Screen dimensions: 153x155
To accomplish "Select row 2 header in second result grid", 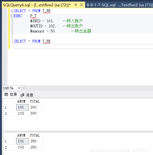I will point(10,147).
